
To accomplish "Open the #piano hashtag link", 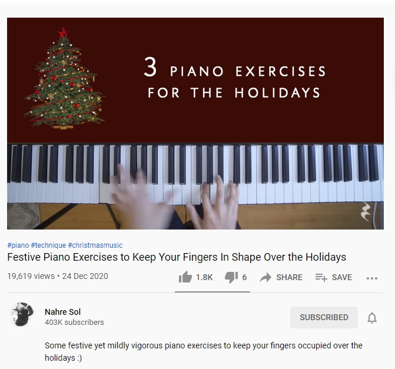I will [18, 245].
